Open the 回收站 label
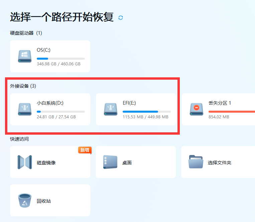The image size is (255, 222). [x=44, y=201]
